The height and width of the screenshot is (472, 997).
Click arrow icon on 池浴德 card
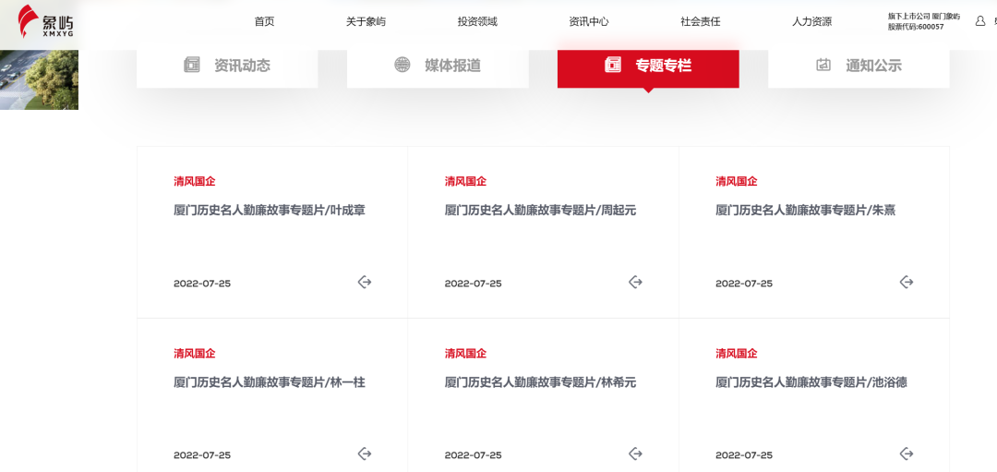pos(907,454)
